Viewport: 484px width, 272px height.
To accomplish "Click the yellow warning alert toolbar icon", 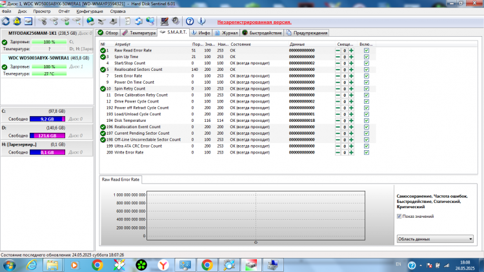I will (x=17, y=21).
